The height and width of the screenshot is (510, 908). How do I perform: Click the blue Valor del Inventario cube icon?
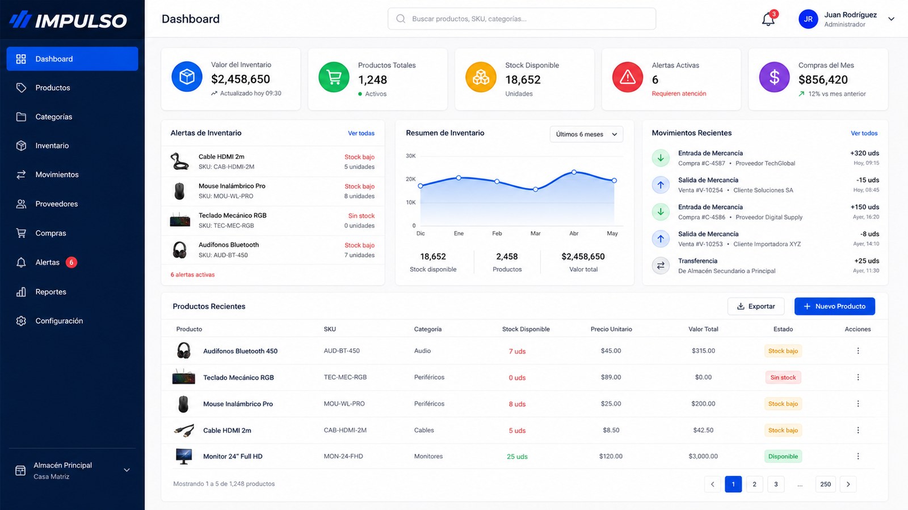point(187,76)
